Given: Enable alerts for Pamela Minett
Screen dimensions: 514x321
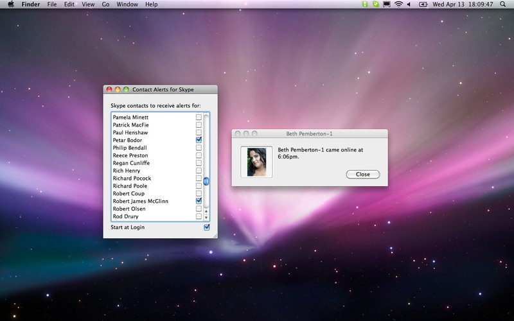Looking at the screenshot, I should 199,117.
